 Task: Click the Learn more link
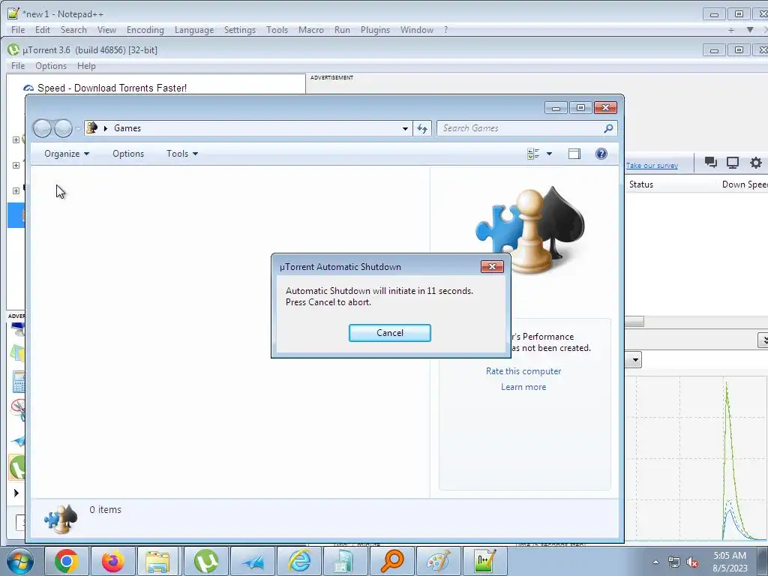click(x=523, y=387)
